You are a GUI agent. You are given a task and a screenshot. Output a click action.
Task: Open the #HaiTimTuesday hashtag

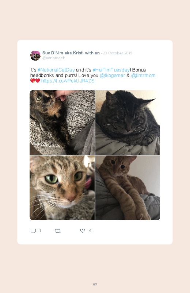111,70
